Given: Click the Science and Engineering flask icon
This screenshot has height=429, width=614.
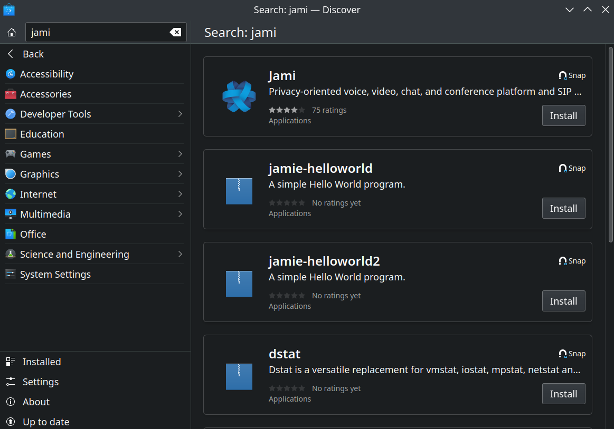Looking at the screenshot, I should [x=11, y=254].
